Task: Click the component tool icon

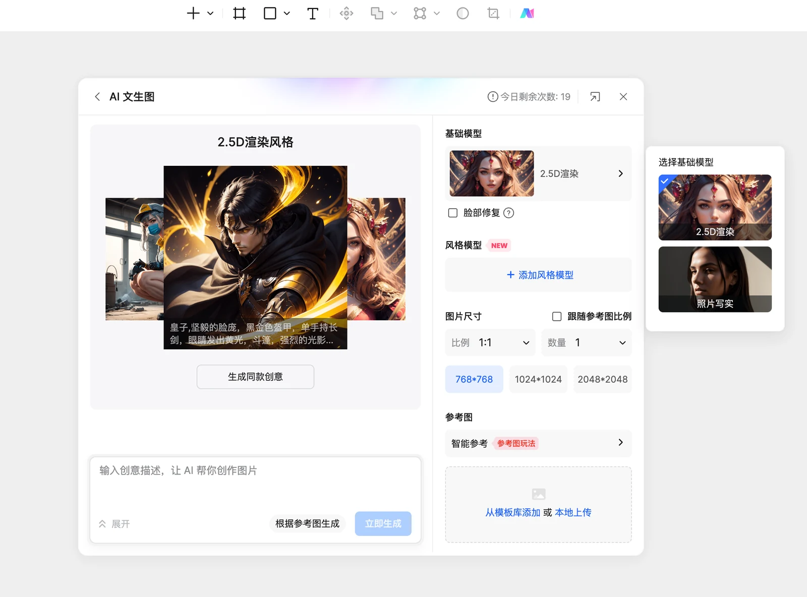Action: (x=347, y=13)
